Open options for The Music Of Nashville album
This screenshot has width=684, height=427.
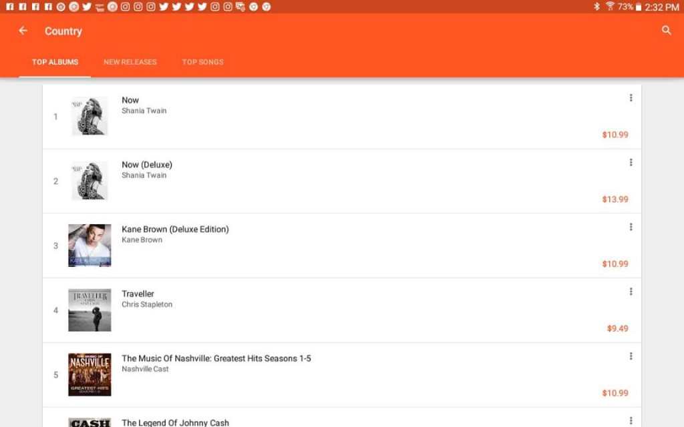pos(631,356)
